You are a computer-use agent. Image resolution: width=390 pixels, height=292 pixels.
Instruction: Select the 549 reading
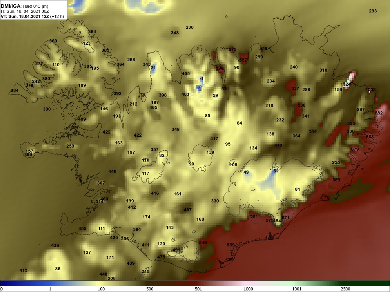pyautogui.click(x=203, y=243)
